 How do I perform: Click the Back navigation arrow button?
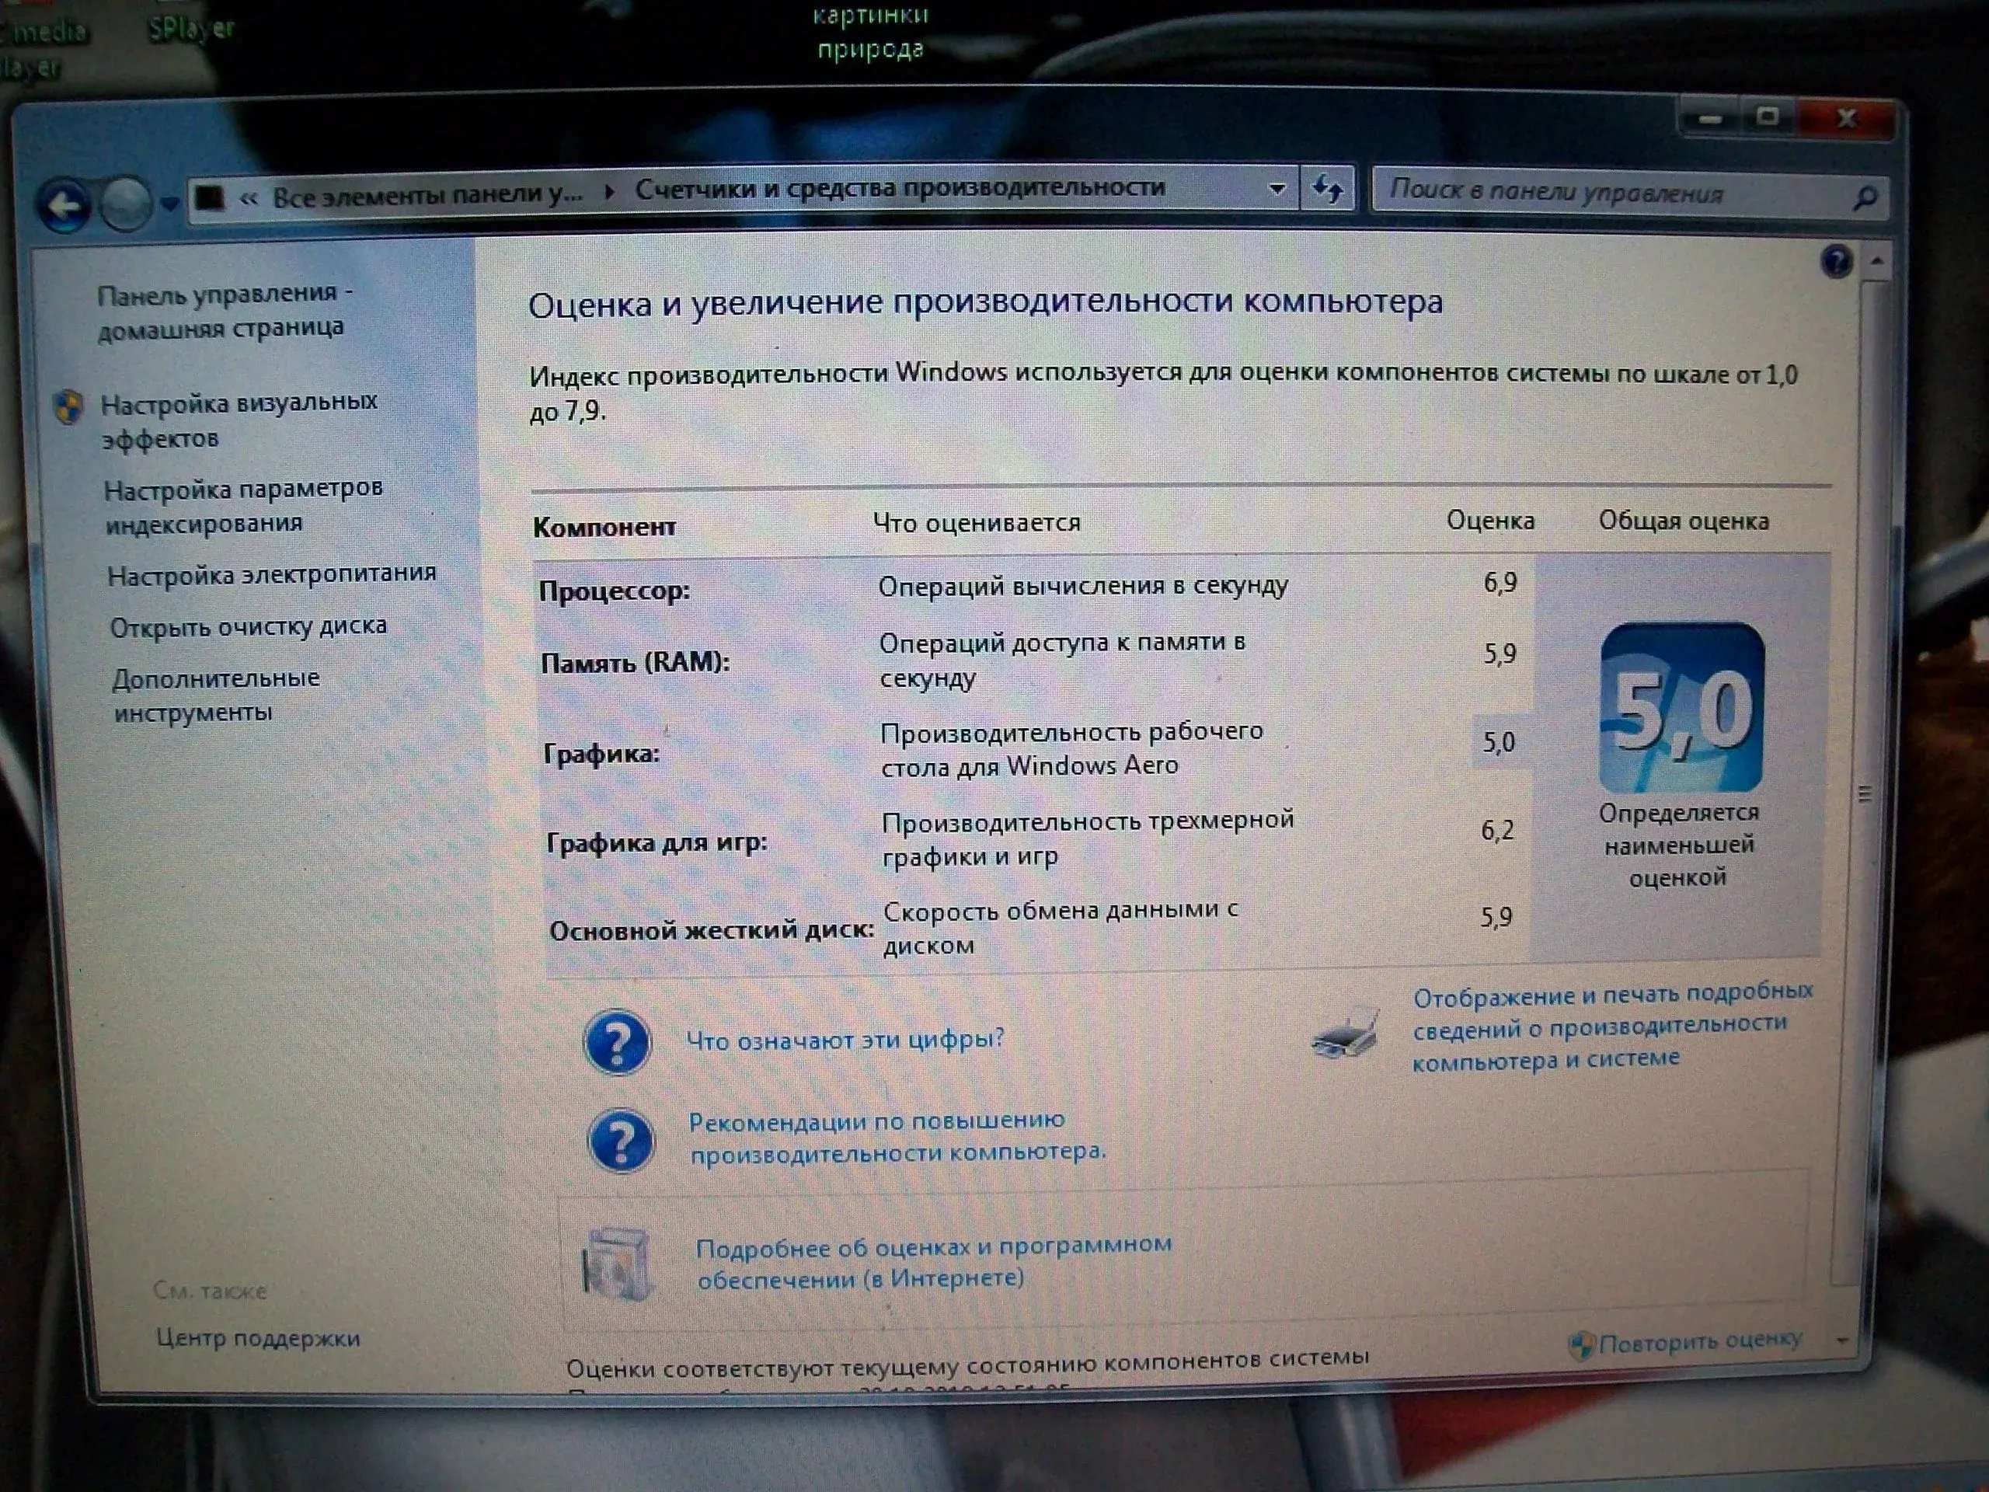63,205
